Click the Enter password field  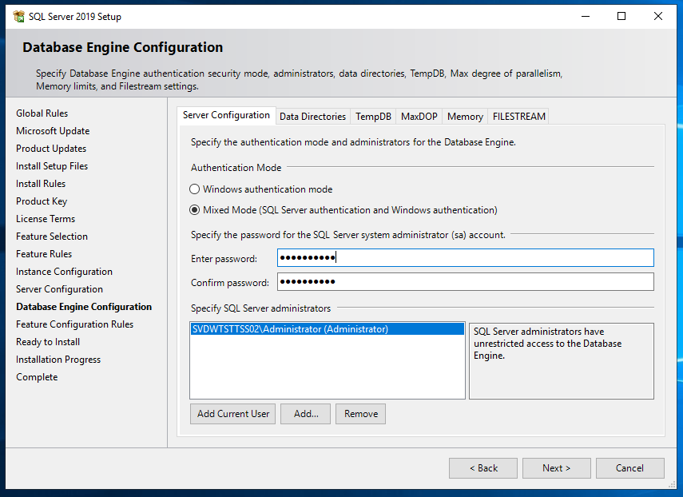[465, 258]
